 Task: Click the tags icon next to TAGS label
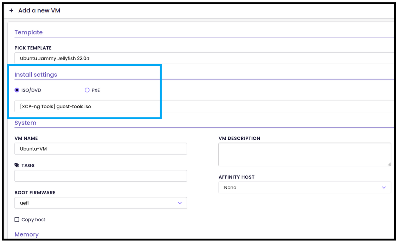point(17,166)
